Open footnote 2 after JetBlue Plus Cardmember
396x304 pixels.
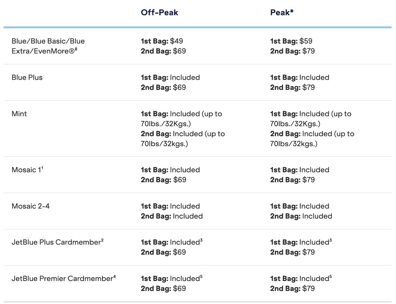click(x=102, y=240)
